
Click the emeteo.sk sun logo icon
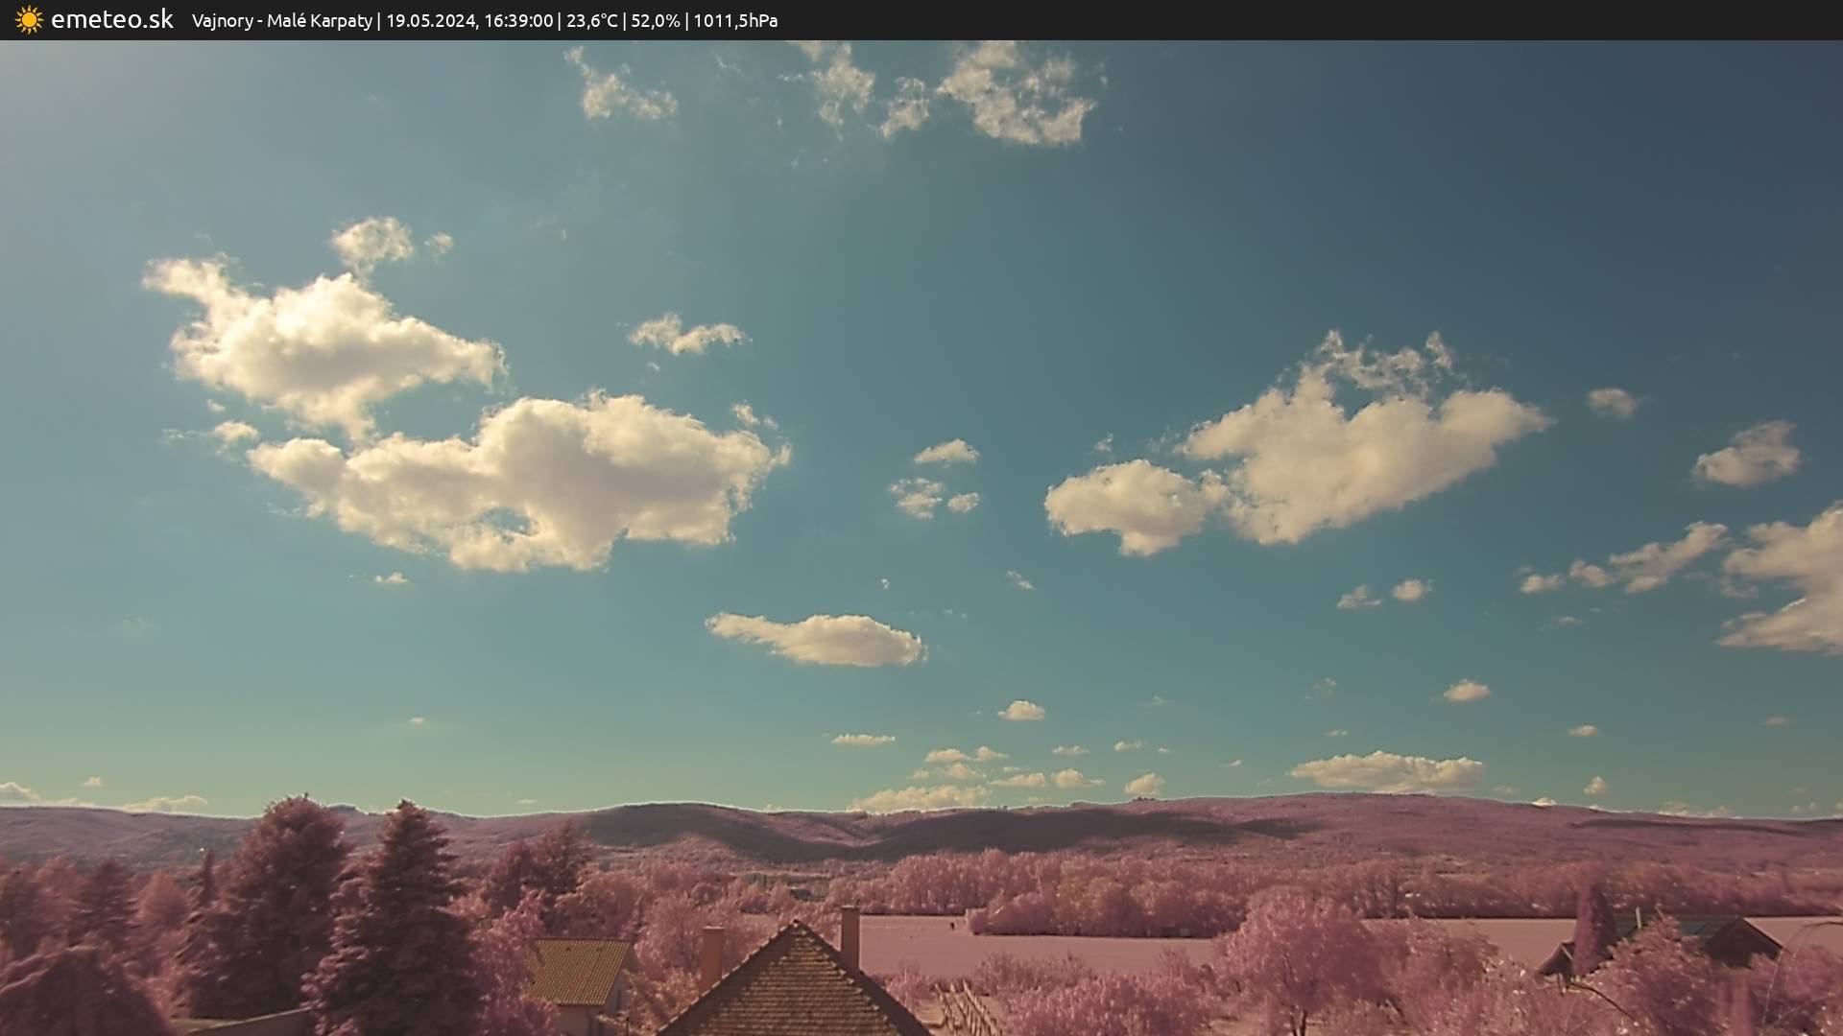(29, 20)
